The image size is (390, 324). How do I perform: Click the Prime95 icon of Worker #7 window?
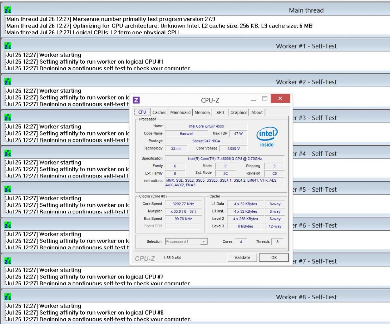tap(8, 261)
